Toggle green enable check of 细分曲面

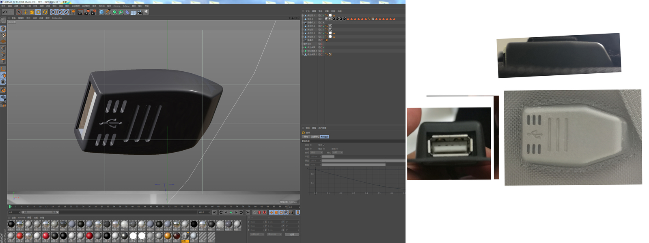323,47
